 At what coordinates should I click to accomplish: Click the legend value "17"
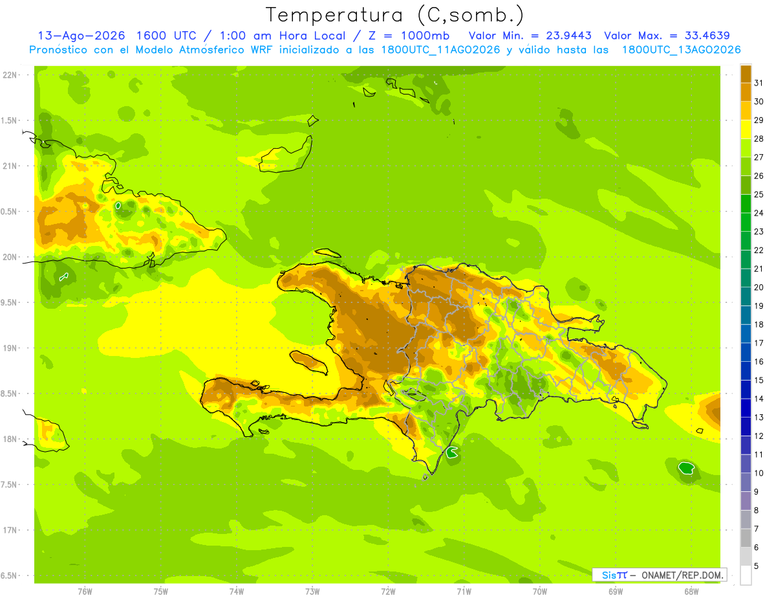(x=759, y=343)
